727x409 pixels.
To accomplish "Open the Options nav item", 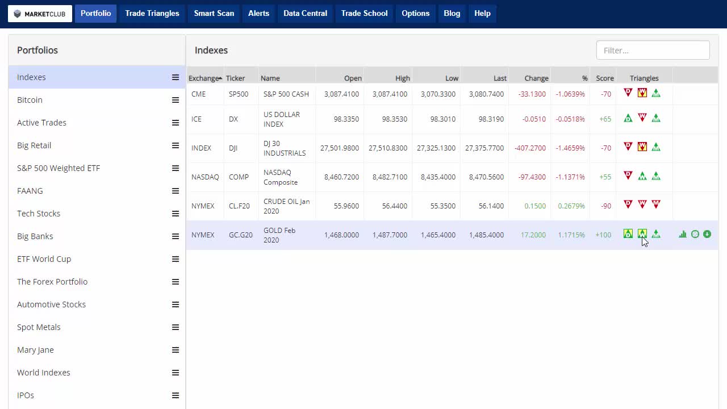I will [415, 14].
